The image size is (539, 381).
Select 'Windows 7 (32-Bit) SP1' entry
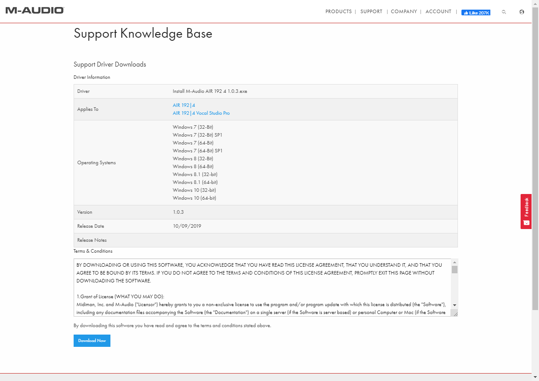(x=198, y=135)
